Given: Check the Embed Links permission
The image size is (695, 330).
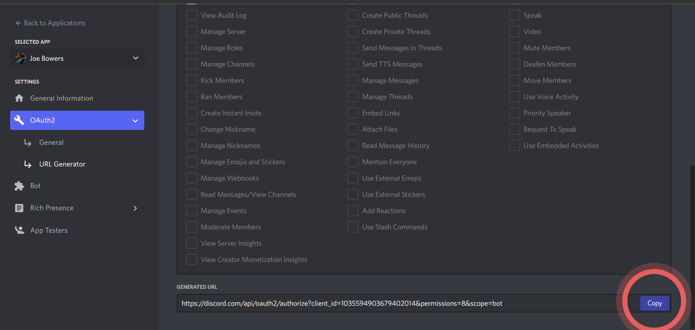Looking at the screenshot, I should pos(353,113).
